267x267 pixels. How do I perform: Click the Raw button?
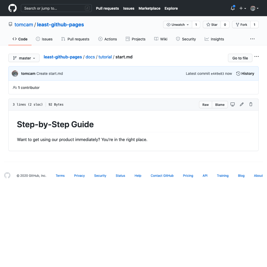click(x=205, y=104)
